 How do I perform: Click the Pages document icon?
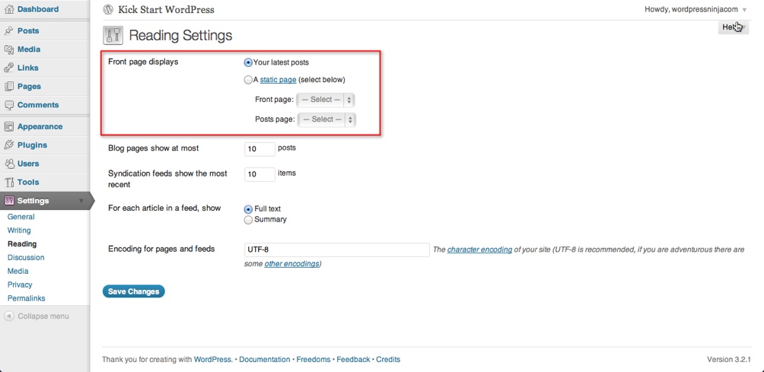pyautogui.click(x=9, y=87)
